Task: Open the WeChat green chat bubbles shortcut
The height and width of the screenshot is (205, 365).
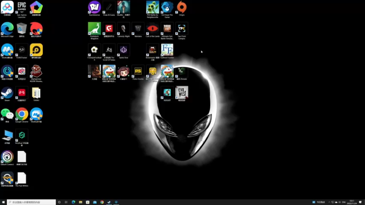Action: tap(7, 115)
